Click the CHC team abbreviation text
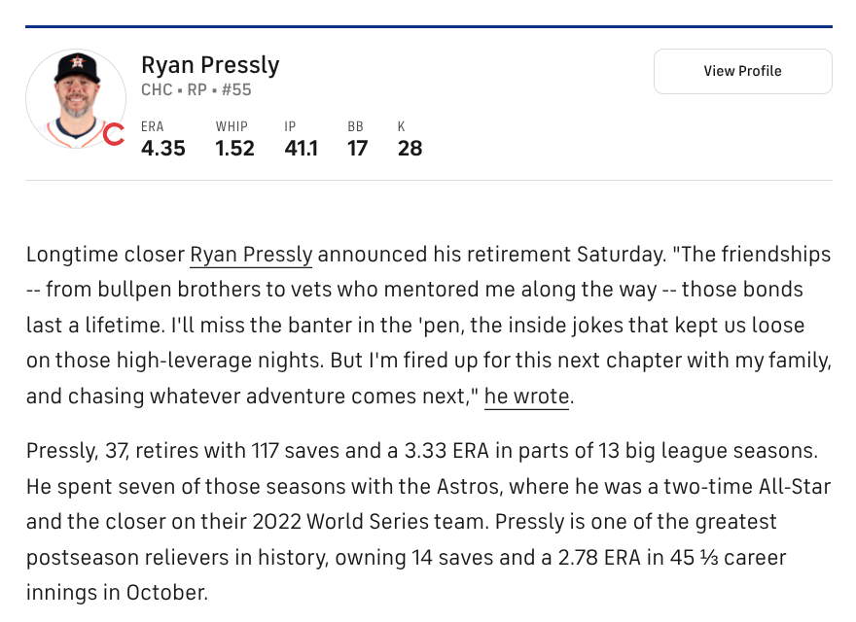856x622 pixels. point(157,90)
